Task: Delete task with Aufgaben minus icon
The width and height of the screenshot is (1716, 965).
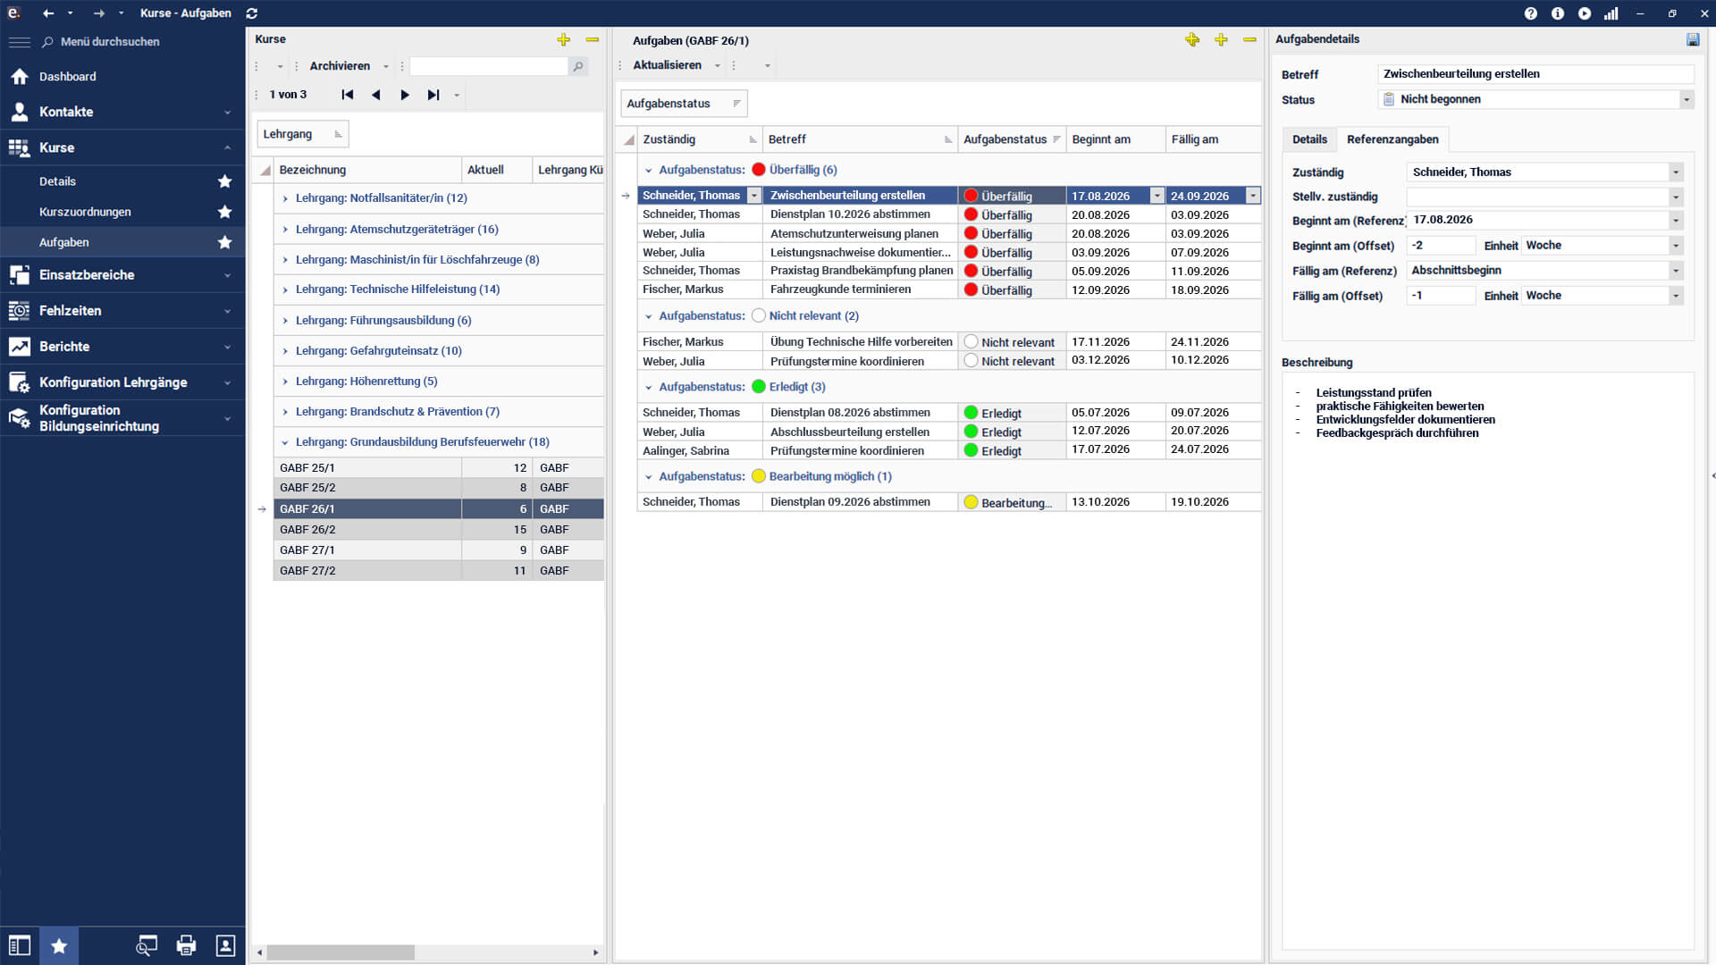Action: pos(1249,39)
